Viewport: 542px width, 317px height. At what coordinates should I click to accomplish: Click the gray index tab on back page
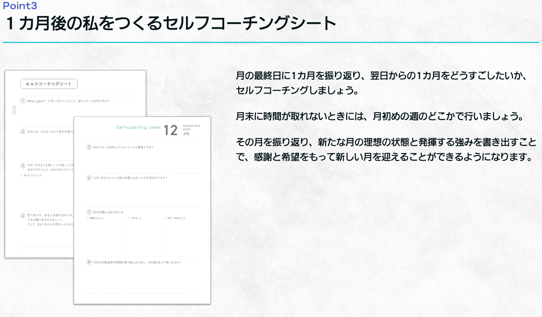point(14,111)
